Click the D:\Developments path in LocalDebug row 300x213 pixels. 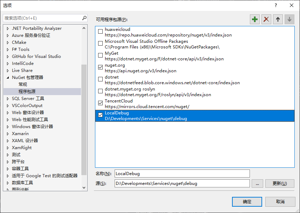point(146,119)
